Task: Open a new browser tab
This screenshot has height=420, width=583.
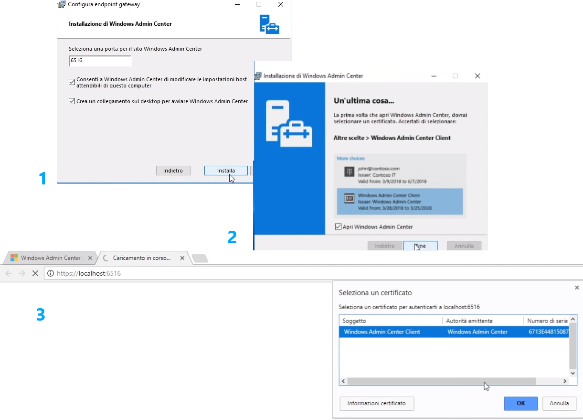Action: pos(200,258)
